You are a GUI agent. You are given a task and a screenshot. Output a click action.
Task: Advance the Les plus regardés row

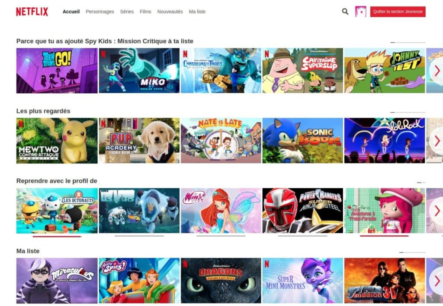click(x=437, y=141)
